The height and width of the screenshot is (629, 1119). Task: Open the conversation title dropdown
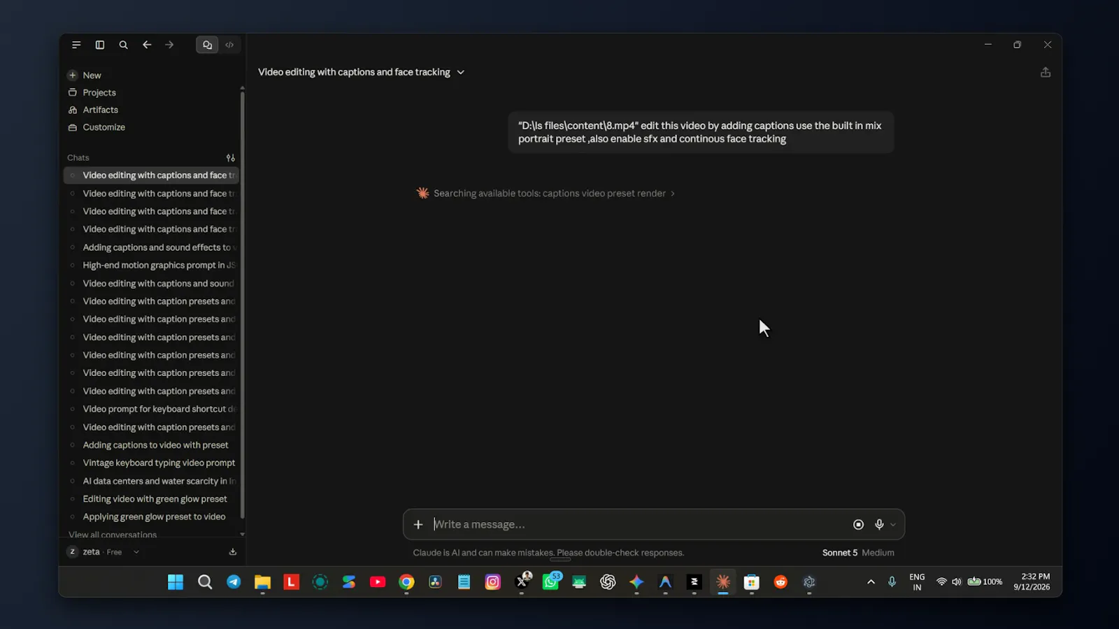(461, 73)
